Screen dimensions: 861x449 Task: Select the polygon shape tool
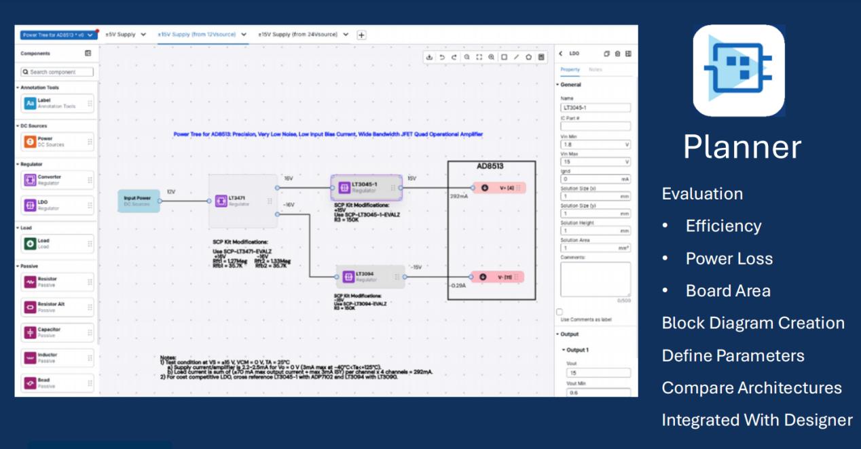[528, 58]
